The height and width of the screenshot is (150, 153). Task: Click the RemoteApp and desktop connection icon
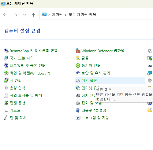coord(6,51)
